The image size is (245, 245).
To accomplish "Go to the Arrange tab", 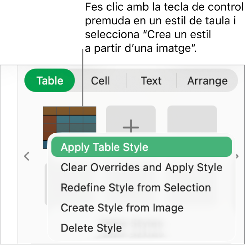I will pos(207,81).
